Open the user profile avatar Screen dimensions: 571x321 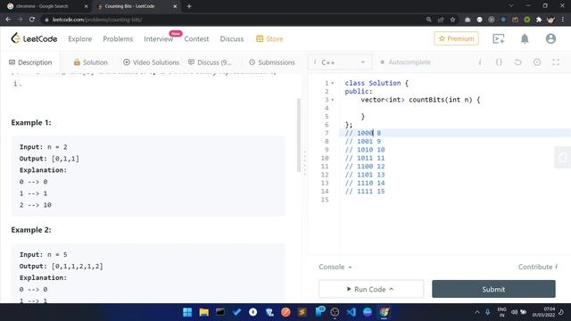pos(550,38)
